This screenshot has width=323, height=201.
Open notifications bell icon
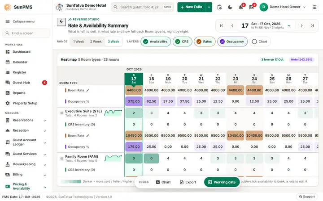pos(241,7)
